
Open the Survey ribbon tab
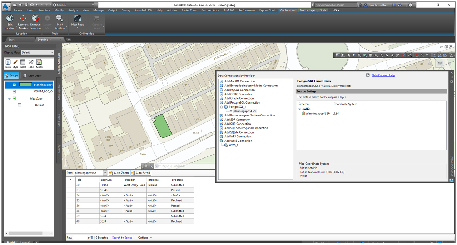(x=126, y=10)
